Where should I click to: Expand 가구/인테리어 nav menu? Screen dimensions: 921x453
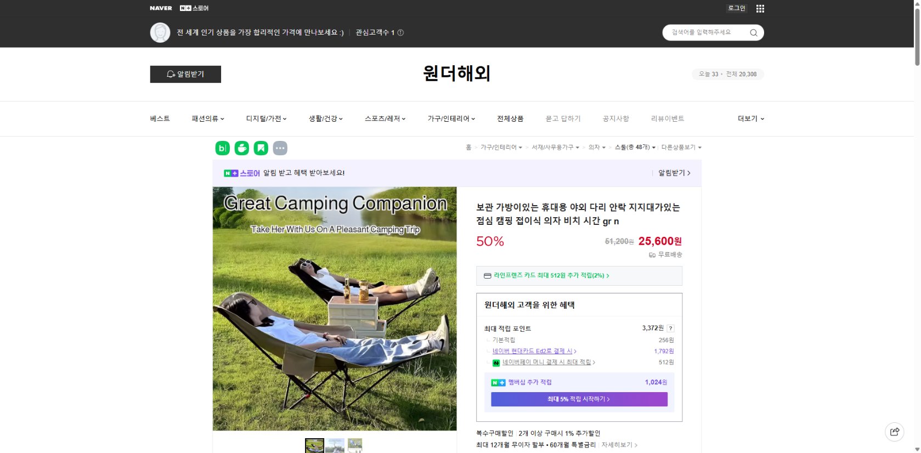(451, 118)
